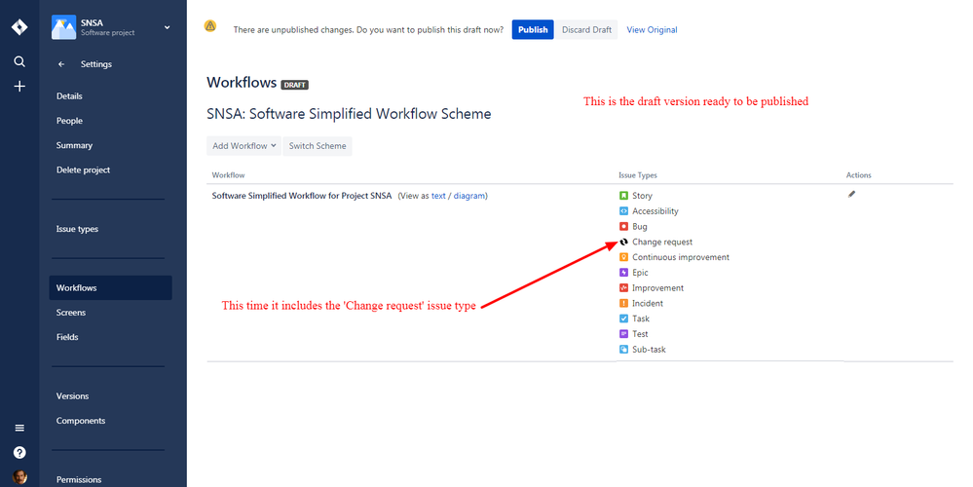973x487 pixels.
Task: Open the Add Workflow dropdown
Action: 243,146
